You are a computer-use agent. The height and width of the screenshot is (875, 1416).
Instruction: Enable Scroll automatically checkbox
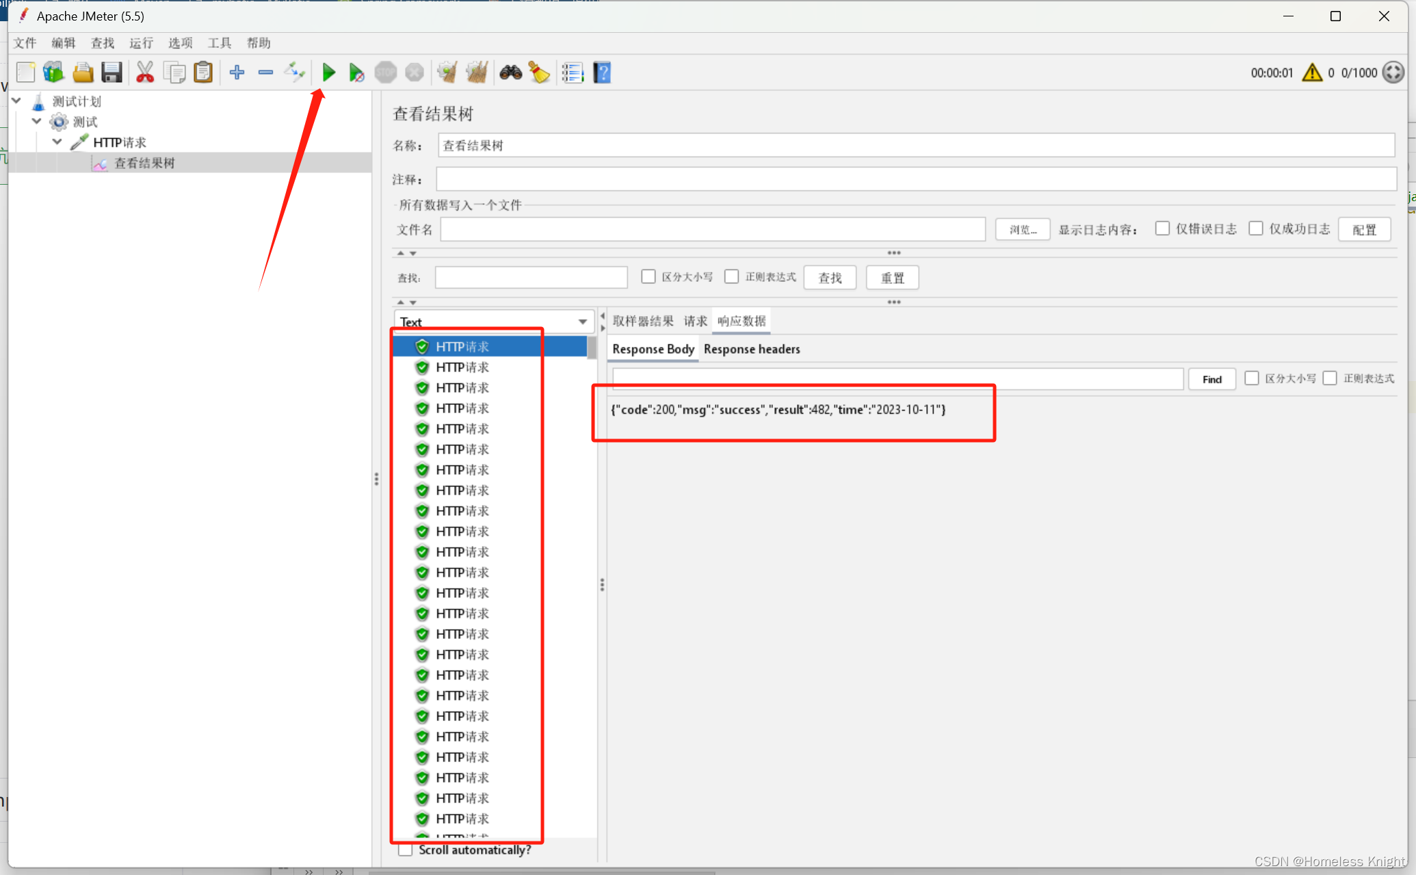point(406,850)
